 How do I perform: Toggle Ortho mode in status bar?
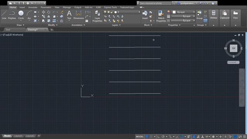(x=159, y=137)
